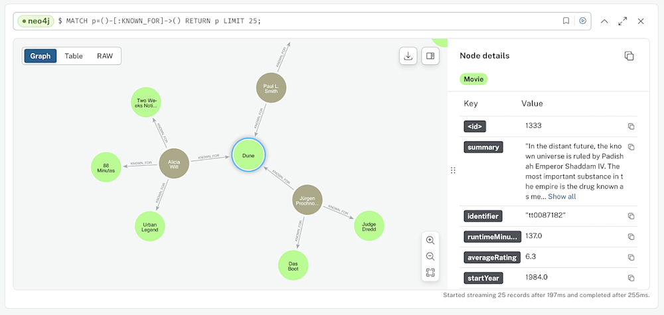Click the runtimeMinu... property key
The height and width of the screenshot is (315, 664).
tap(493, 237)
